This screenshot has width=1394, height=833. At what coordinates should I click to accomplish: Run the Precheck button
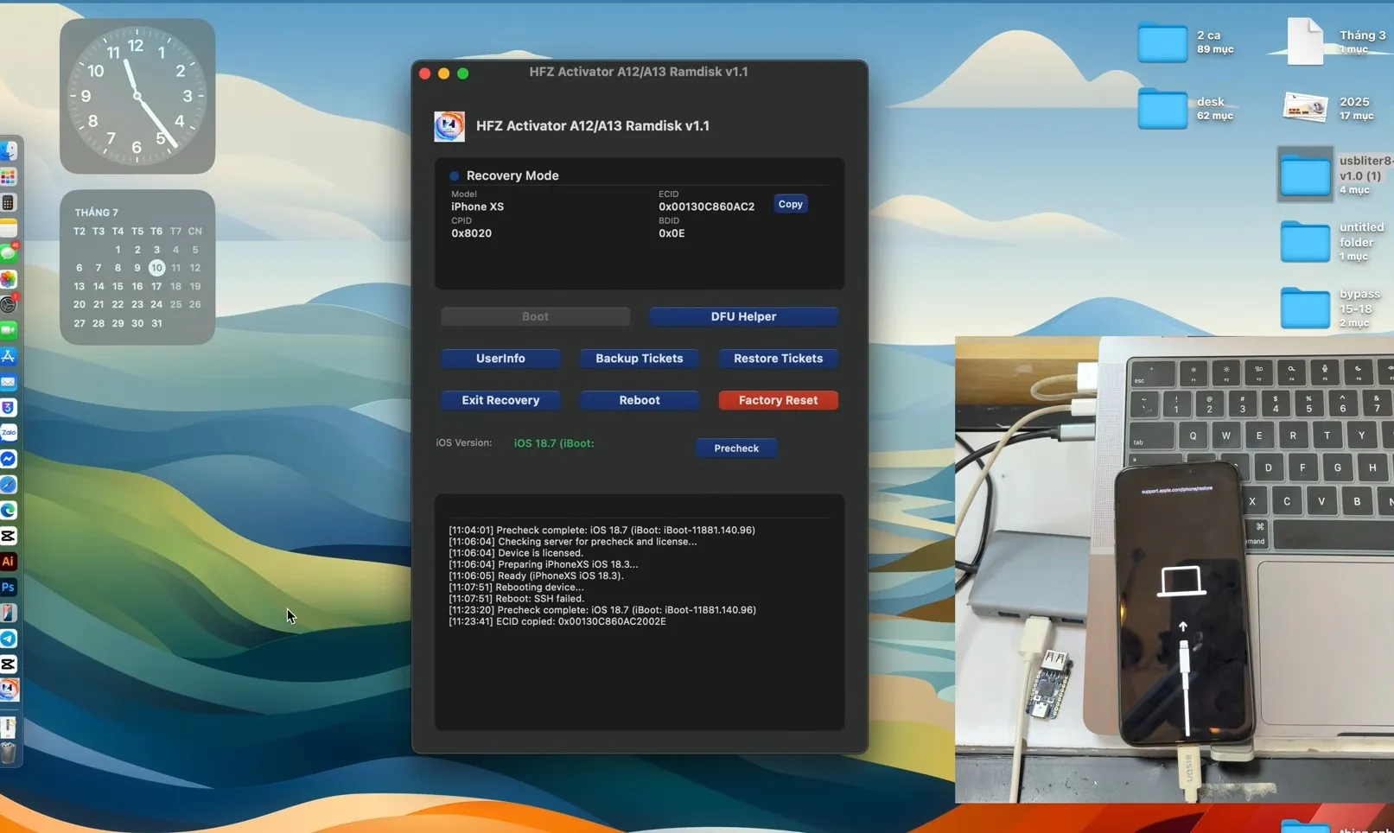(736, 448)
